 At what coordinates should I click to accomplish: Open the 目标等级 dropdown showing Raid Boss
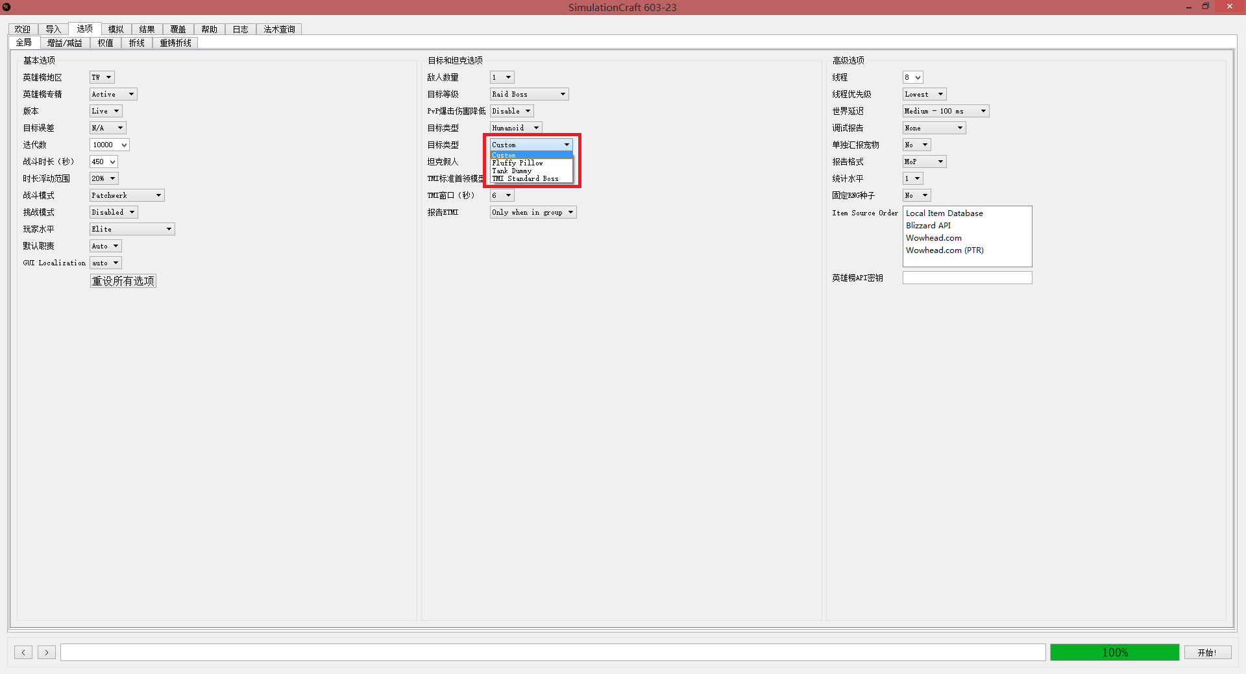(530, 94)
